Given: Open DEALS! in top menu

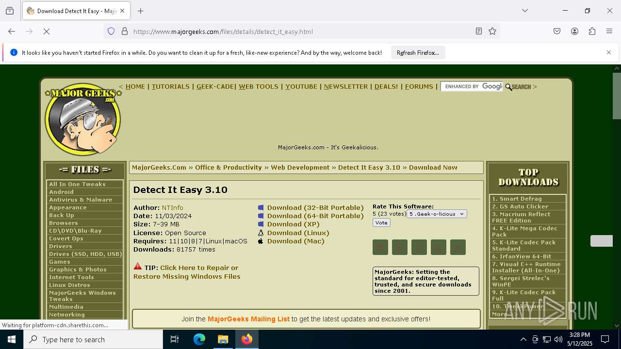Looking at the screenshot, I should [x=386, y=87].
